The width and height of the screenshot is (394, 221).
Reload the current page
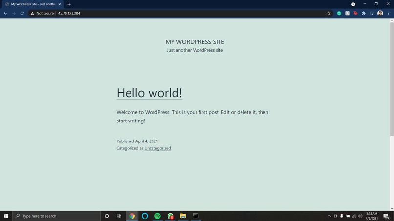22,13
